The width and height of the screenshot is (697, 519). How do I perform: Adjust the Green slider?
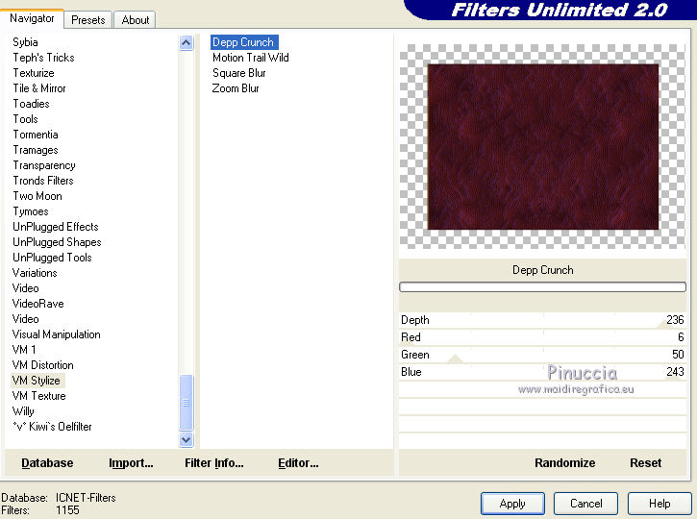(x=542, y=355)
